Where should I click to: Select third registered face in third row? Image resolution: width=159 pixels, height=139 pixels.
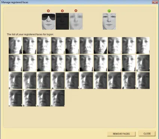click(x=44, y=80)
